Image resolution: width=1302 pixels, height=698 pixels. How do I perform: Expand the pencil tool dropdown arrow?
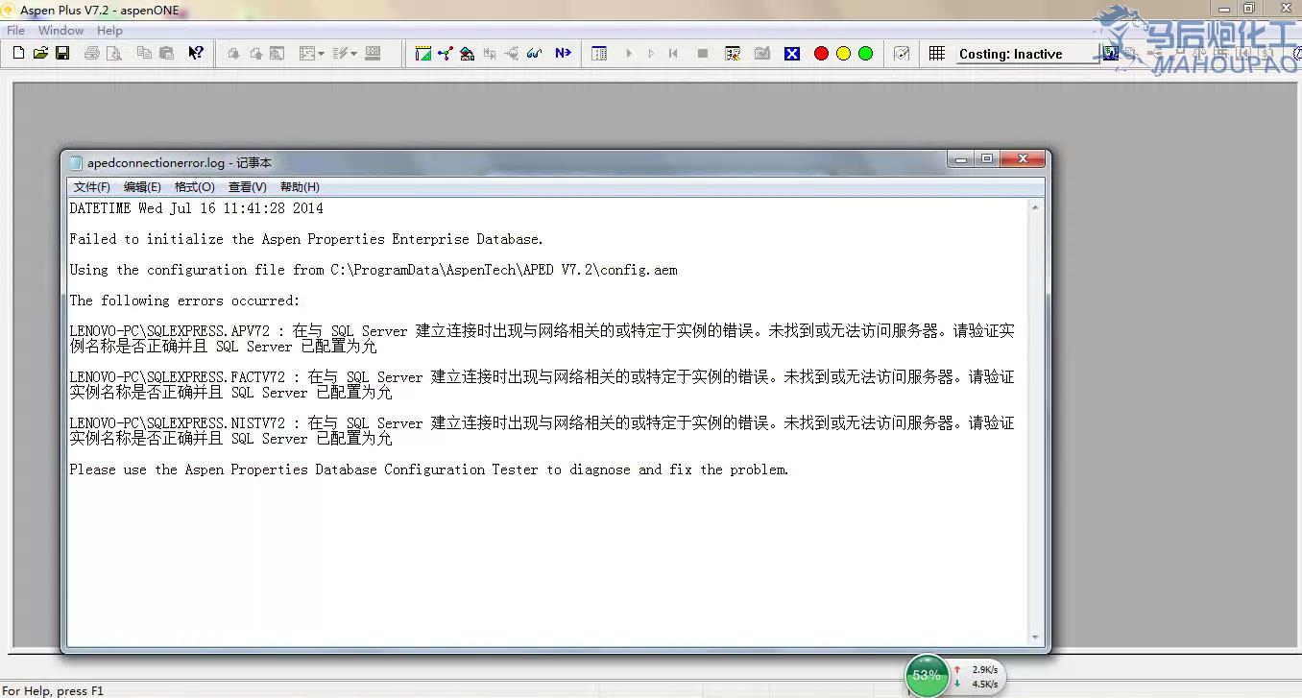353,54
